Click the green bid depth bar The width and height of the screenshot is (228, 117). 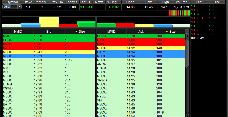86,24
